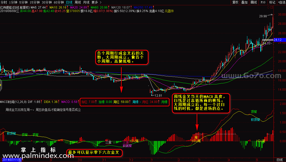Viewport: 286px width, 162px height.
Task: Click the stock name 亿纬锂能(日线.前复权)
Action: pyautogui.click(x=15, y=8)
